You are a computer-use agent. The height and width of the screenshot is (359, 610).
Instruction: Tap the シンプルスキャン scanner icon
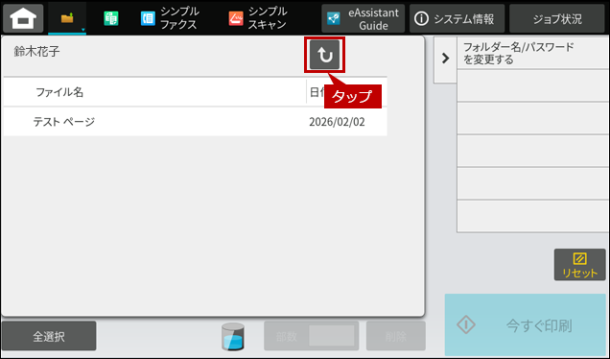(236, 18)
